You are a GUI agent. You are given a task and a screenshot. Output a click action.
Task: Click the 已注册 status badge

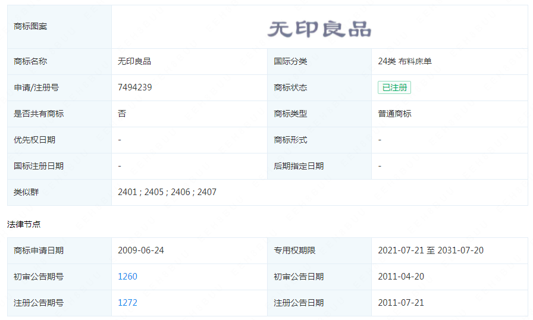click(x=394, y=87)
